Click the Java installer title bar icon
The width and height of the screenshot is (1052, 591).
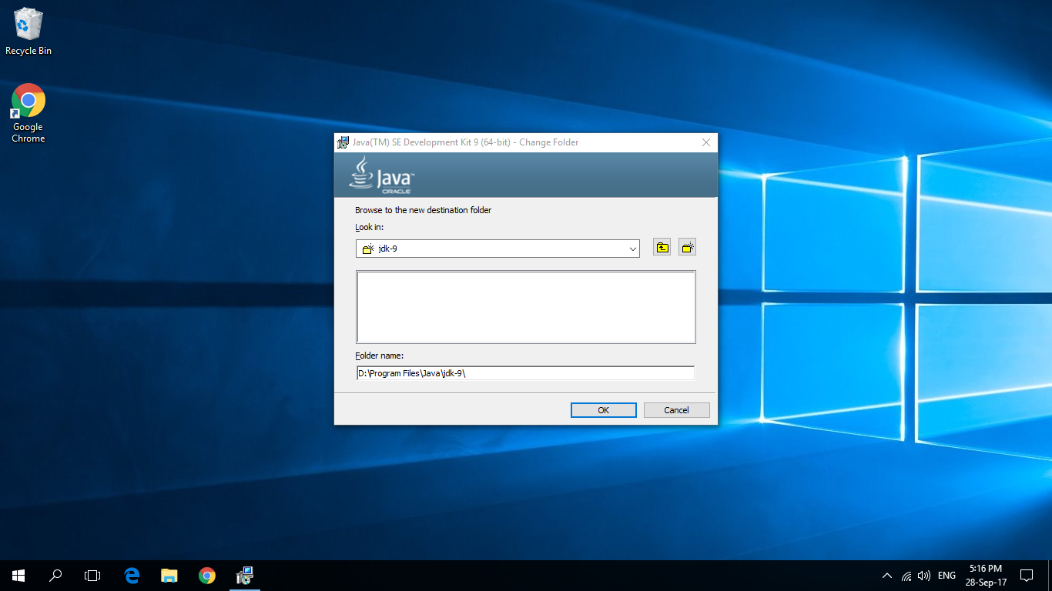343,142
